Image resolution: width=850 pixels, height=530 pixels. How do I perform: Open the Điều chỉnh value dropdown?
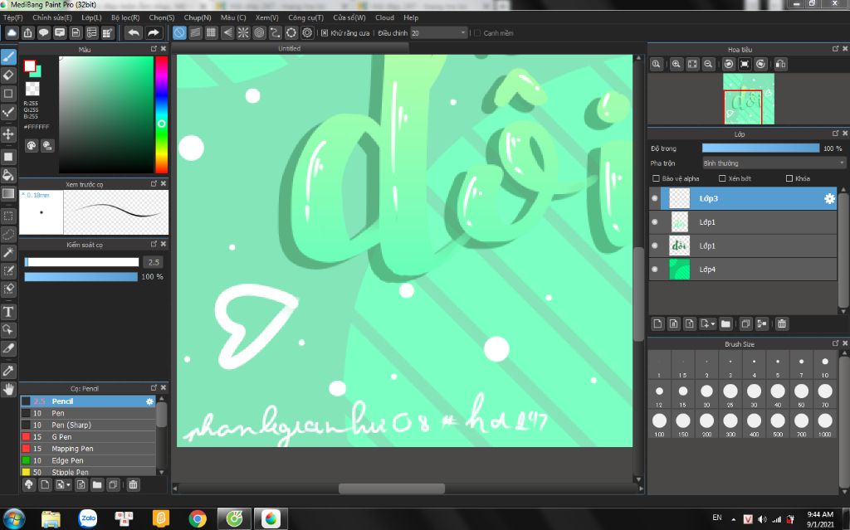point(438,33)
